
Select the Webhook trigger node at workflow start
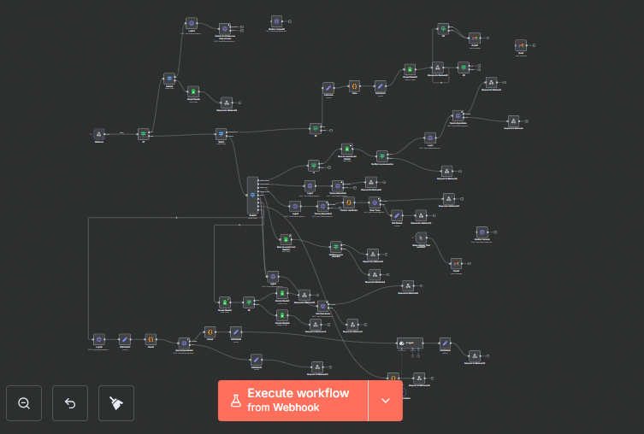point(99,134)
